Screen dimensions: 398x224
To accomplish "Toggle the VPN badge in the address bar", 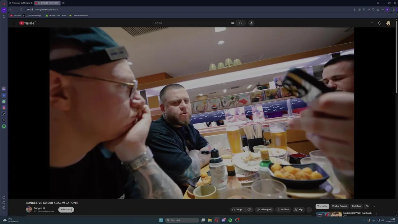I will pyautogui.click(x=28, y=10).
